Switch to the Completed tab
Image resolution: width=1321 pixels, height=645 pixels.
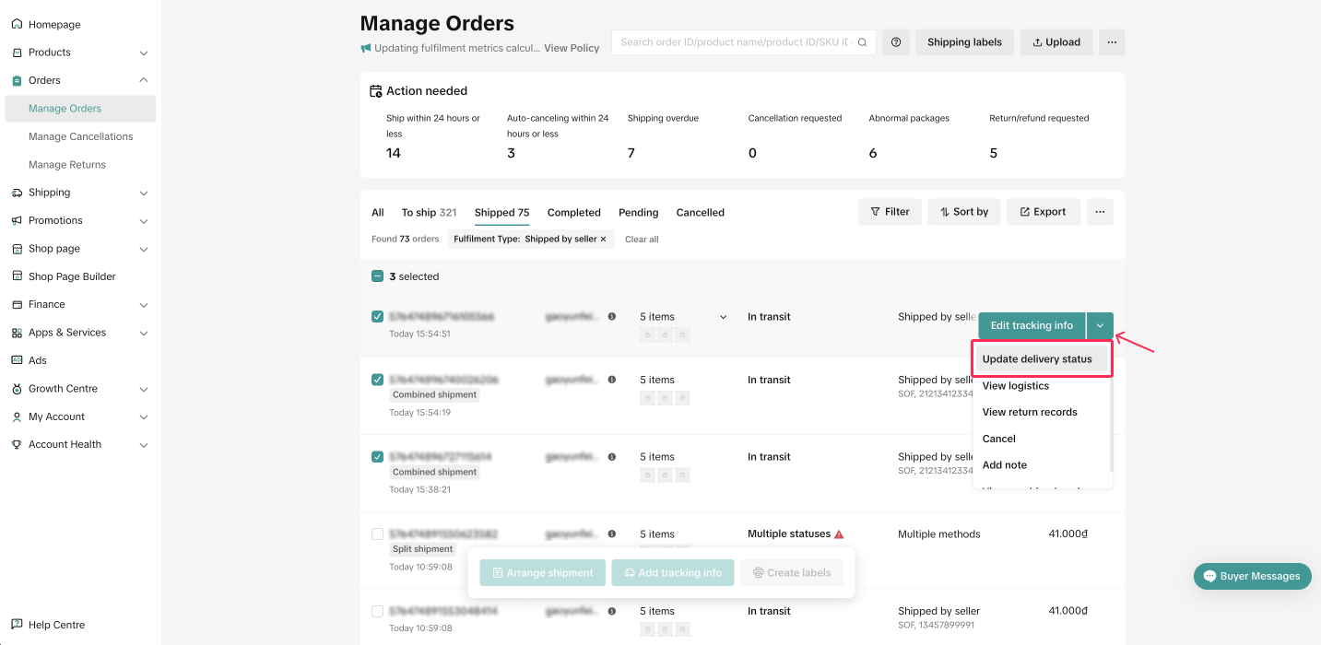(x=573, y=213)
